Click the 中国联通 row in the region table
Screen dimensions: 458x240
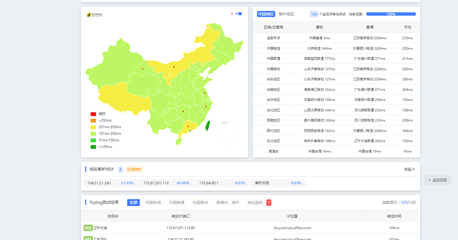pyautogui.click(x=337, y=59)
